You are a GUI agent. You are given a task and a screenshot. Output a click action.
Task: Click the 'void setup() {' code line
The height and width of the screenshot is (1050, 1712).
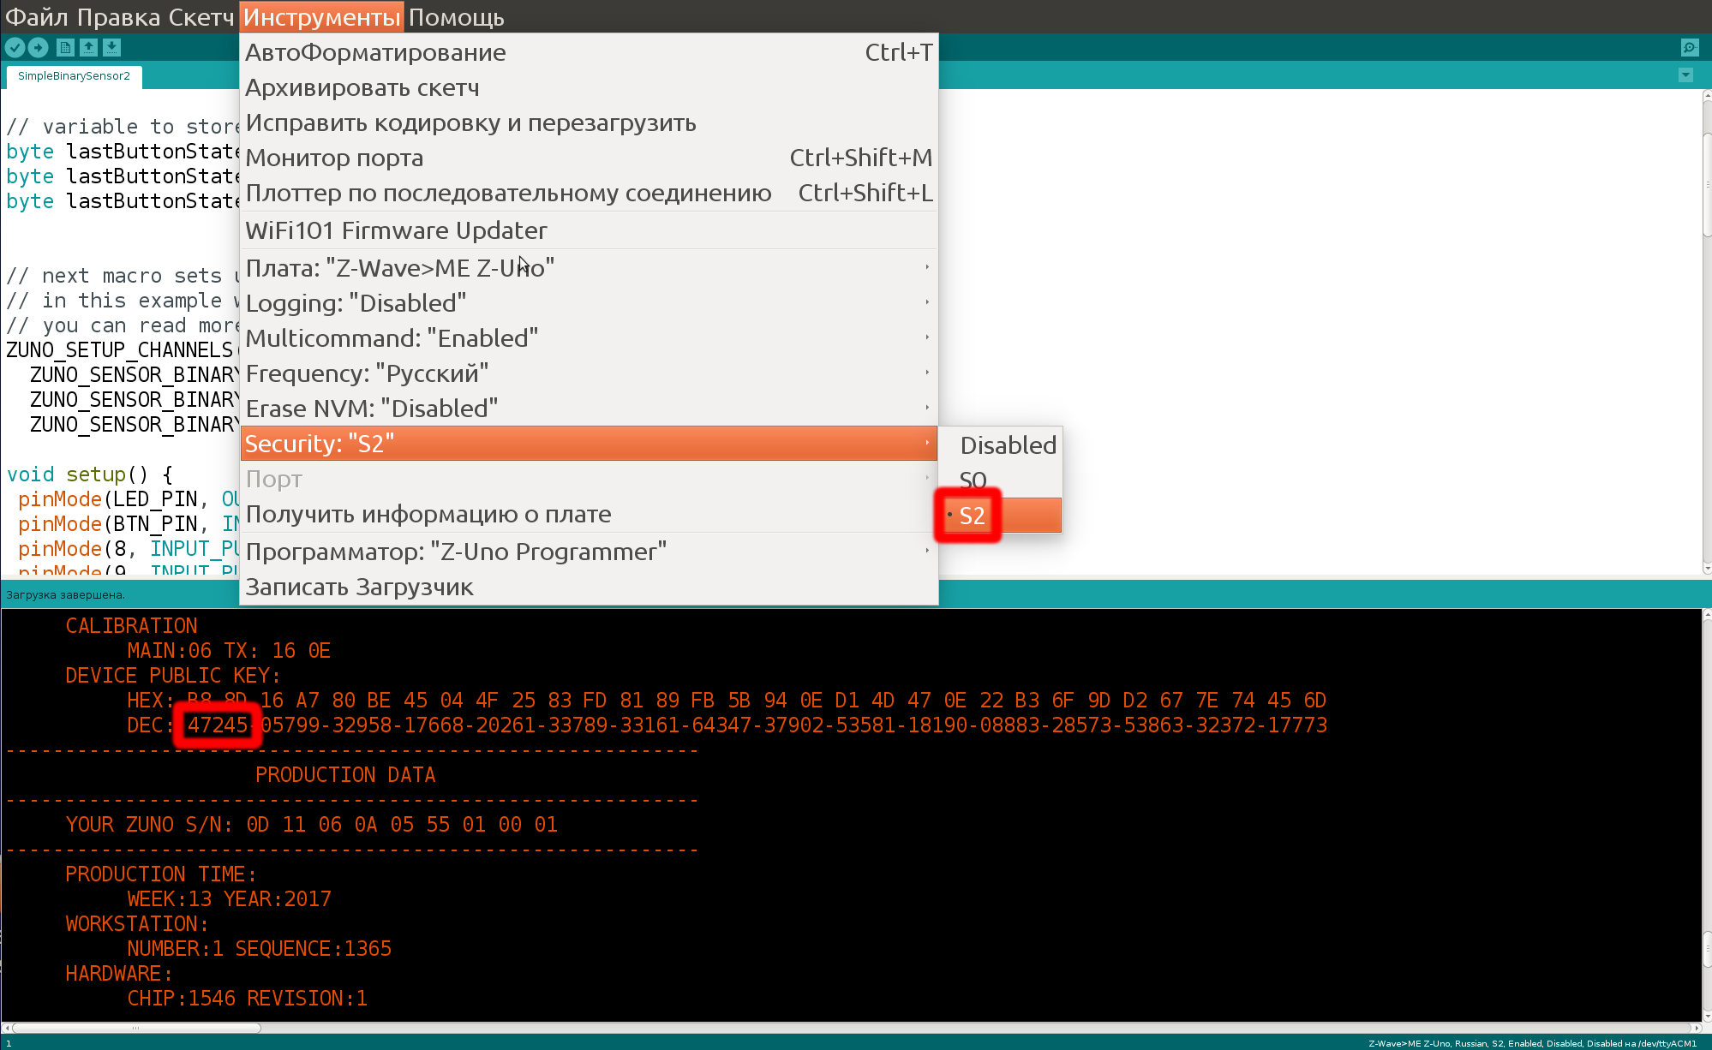(x=89, y=474)
